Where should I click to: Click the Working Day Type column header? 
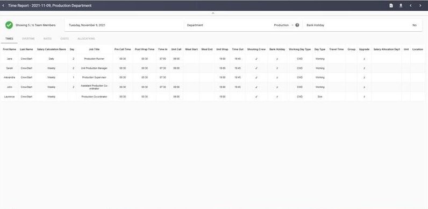pyautogui.click(x=299, y=49)
